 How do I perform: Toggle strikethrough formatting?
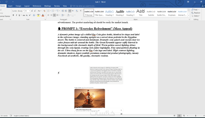pos(24,15)
